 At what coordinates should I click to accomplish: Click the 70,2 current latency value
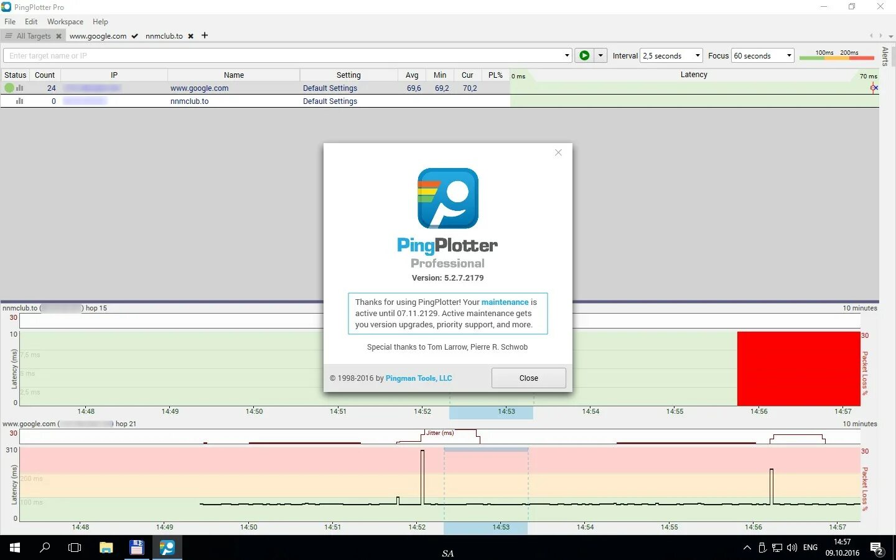tap(470, 88)
